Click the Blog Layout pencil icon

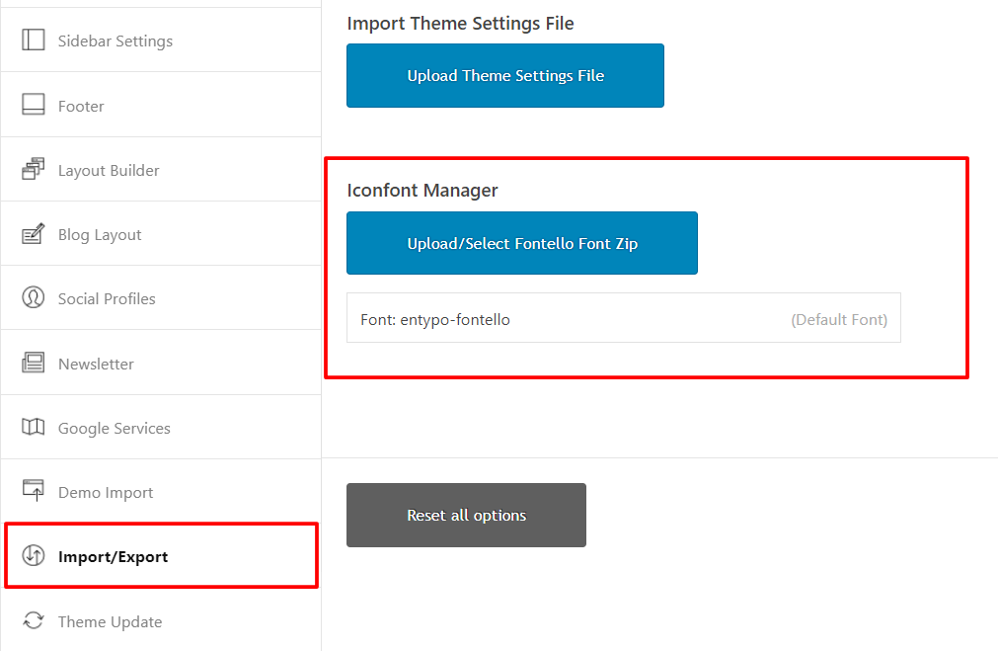tap(34, 234)
